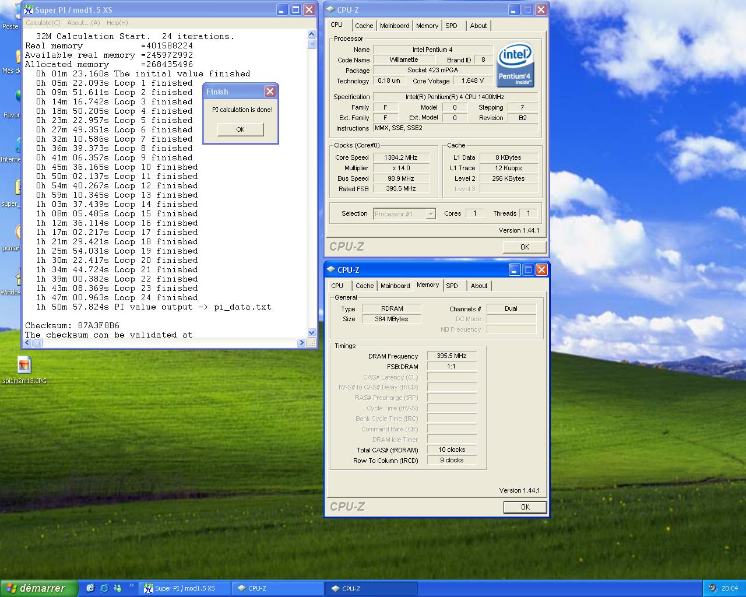Switch to Mainboard tab in bottom CPU-Z window
This screenshot has width=746, height=597.
point(395,286)
